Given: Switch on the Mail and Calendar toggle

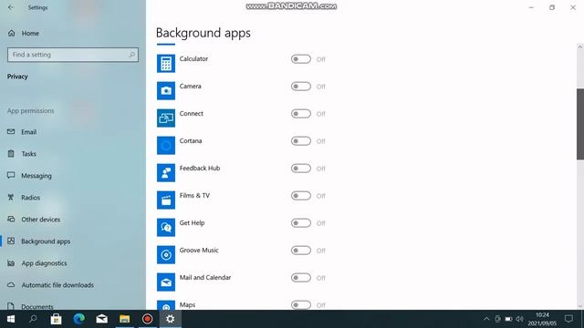Looking at the screenshot, I should tap(301, 278).
